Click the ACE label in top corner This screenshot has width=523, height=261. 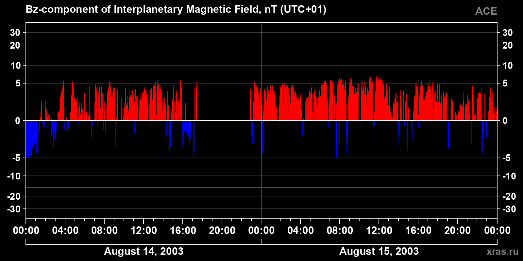pos(486,11)
